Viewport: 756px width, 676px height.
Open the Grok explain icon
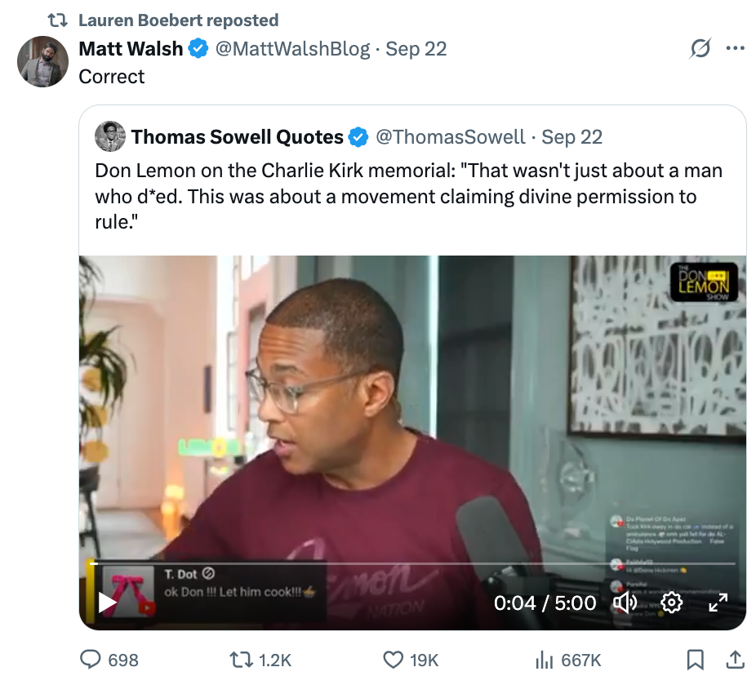700,49
